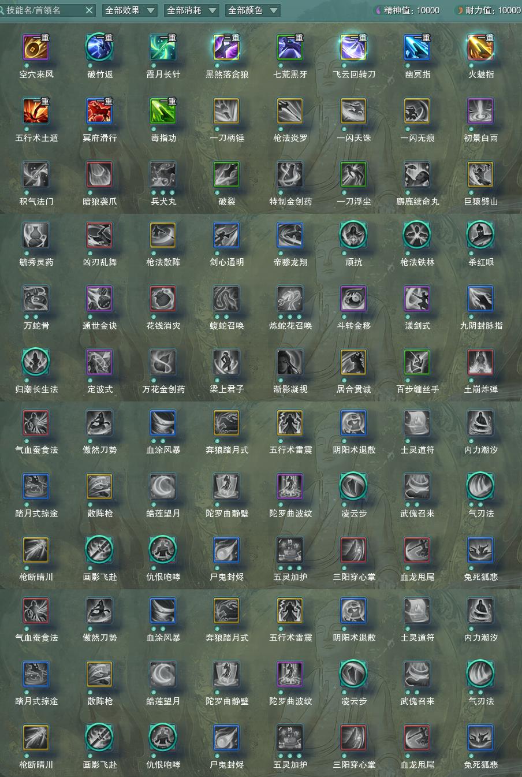Pick the 霞月长针 skill icon
This screenshot has height=777, width=522.
pos(163,47)
